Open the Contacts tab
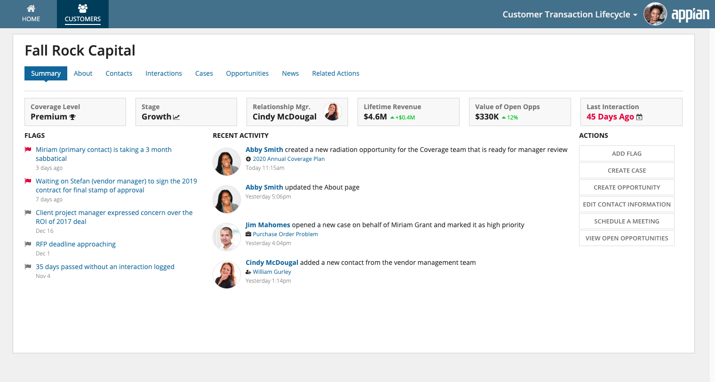The width and height of the screenshot is (715, 382). pos(119,73)
